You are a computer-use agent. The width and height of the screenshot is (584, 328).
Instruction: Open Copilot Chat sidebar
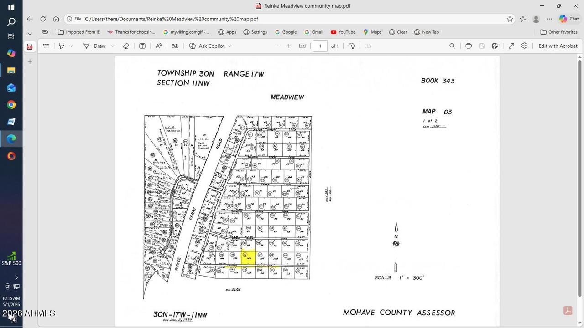pyautogui.click(x=569, y=19)
